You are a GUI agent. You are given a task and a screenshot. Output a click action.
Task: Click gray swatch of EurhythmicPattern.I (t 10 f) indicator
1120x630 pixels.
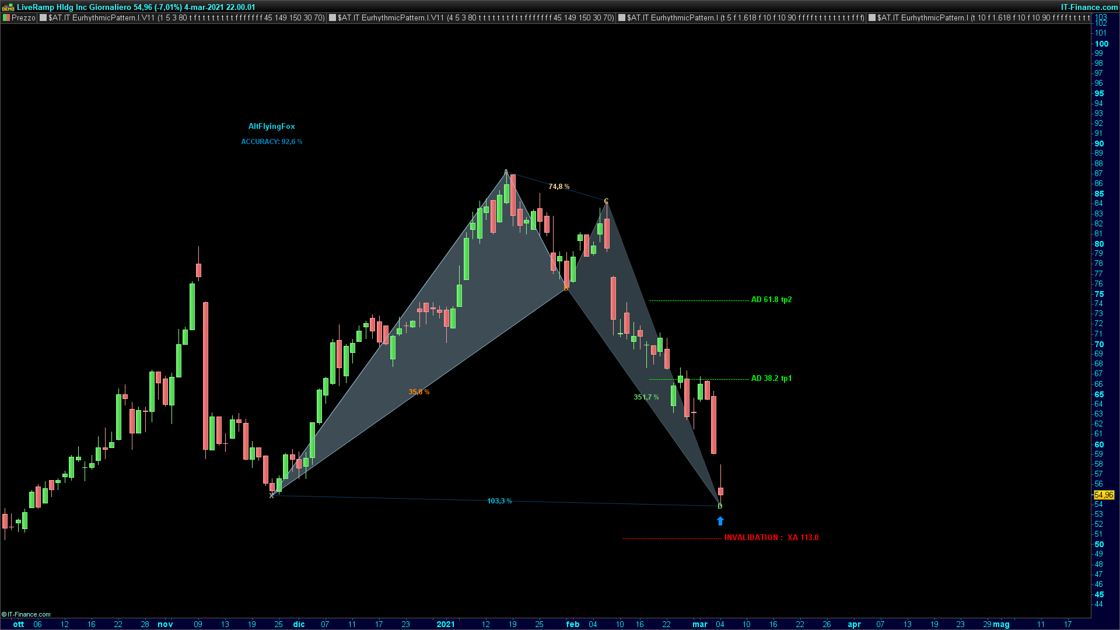[872, 18]
